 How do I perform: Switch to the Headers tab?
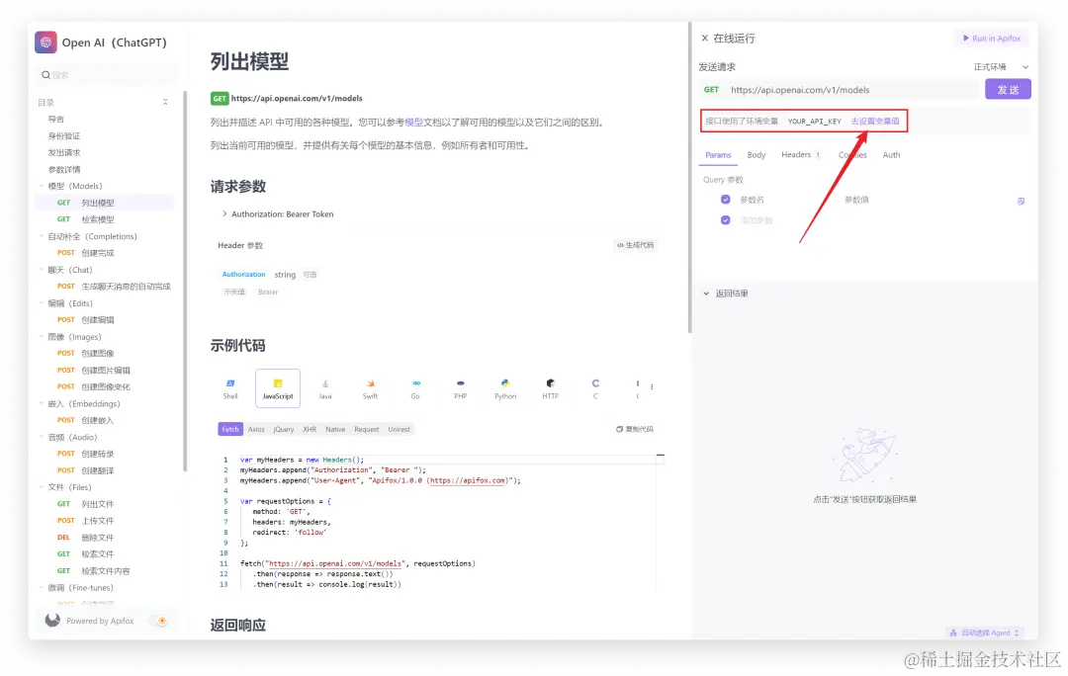[x=797, y=155]
